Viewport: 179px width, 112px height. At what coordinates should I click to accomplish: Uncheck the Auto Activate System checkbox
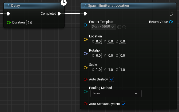[x=124, y=104]
